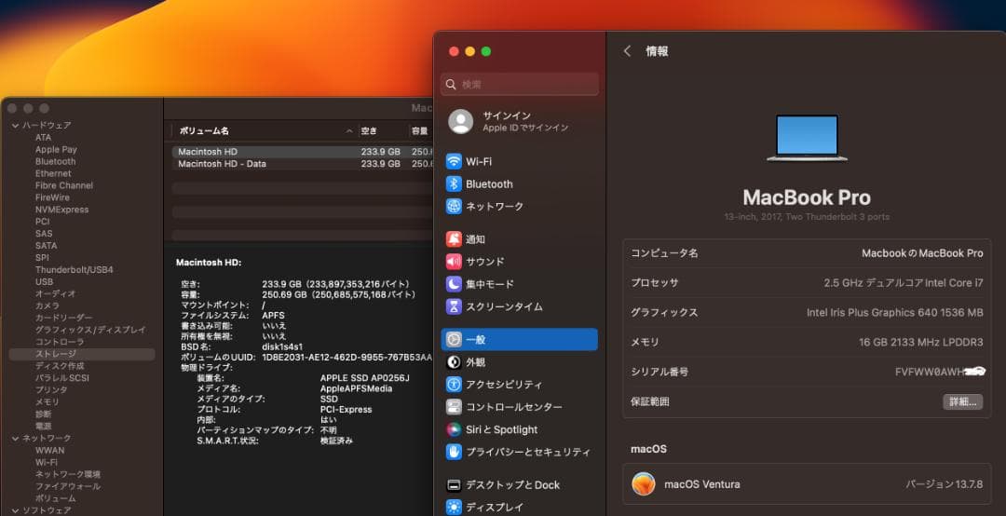Open サウンド speaker icon
The width and height of the screenshot is (1006, 516).
click(454, 261)
